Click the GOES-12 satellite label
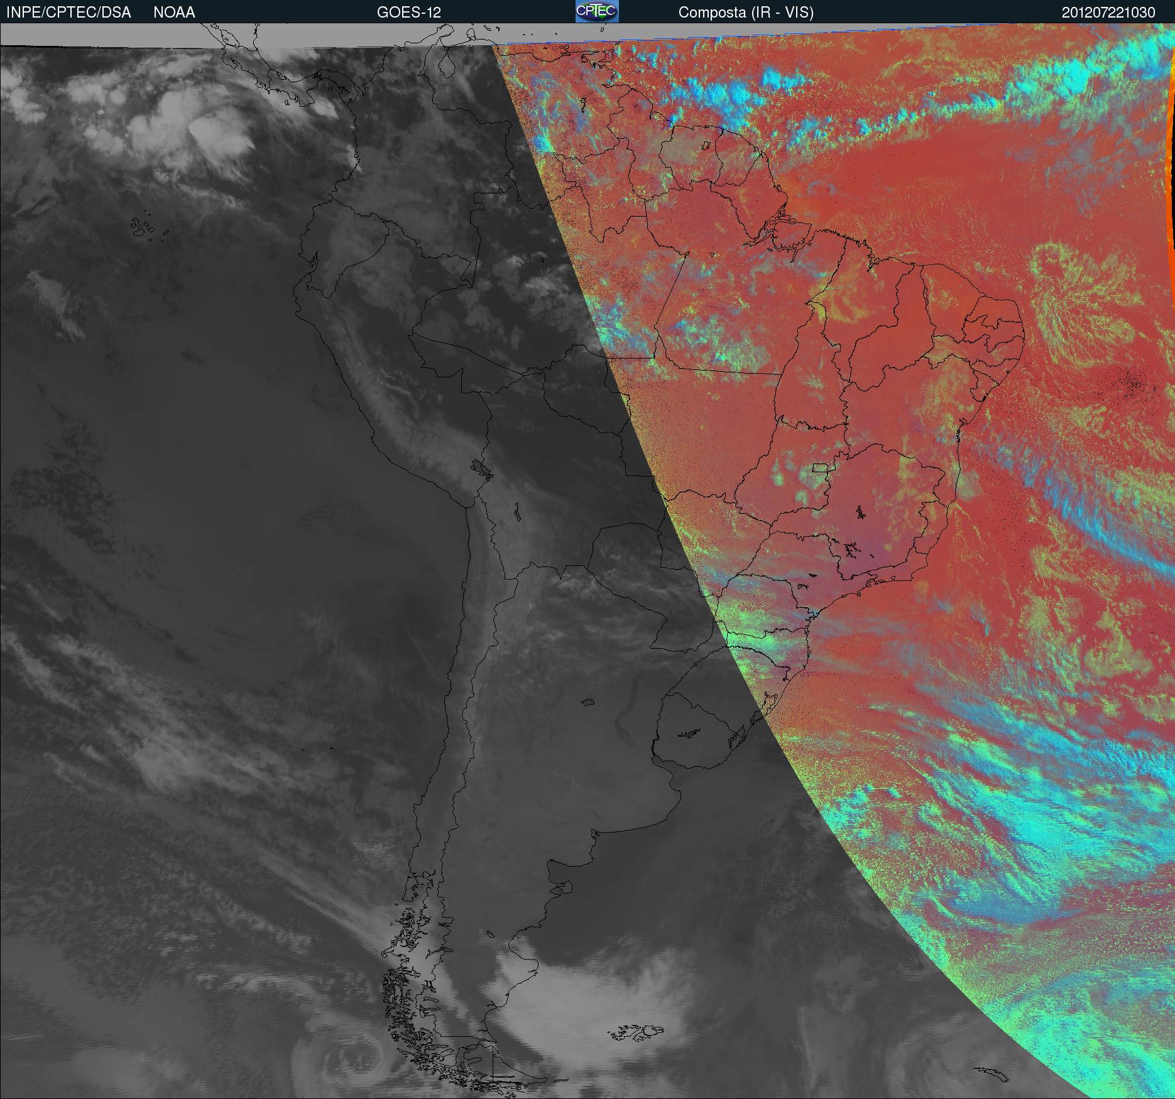The width and height of the screenshot is (1175, 1099). [x=408, y=13]
